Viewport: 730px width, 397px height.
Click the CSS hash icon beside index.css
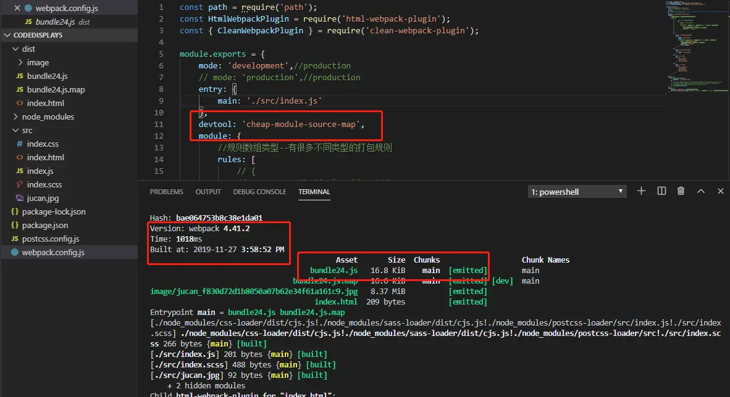(20, 144)
